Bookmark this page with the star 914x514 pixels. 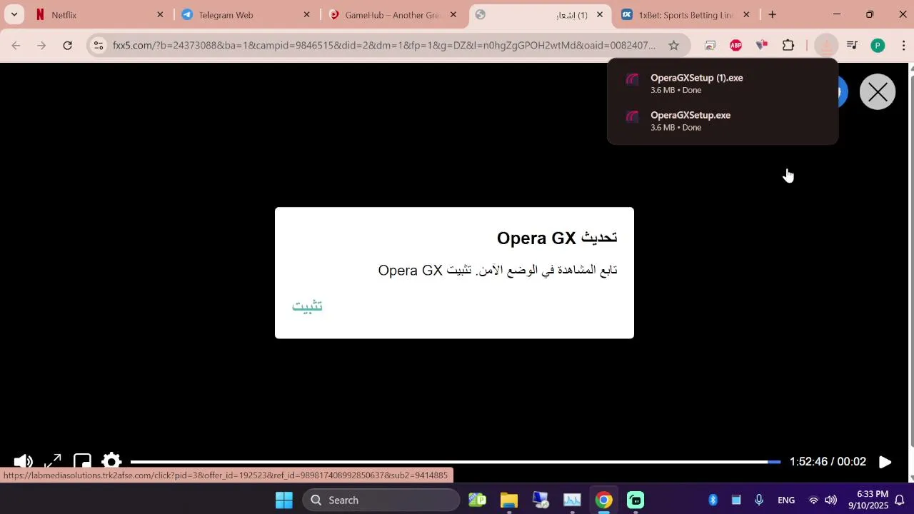pyautogui.click(x=673, y=45)
